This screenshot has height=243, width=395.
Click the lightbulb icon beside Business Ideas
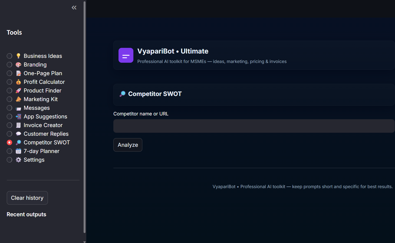pyautogui.click(x=18, y=56)
